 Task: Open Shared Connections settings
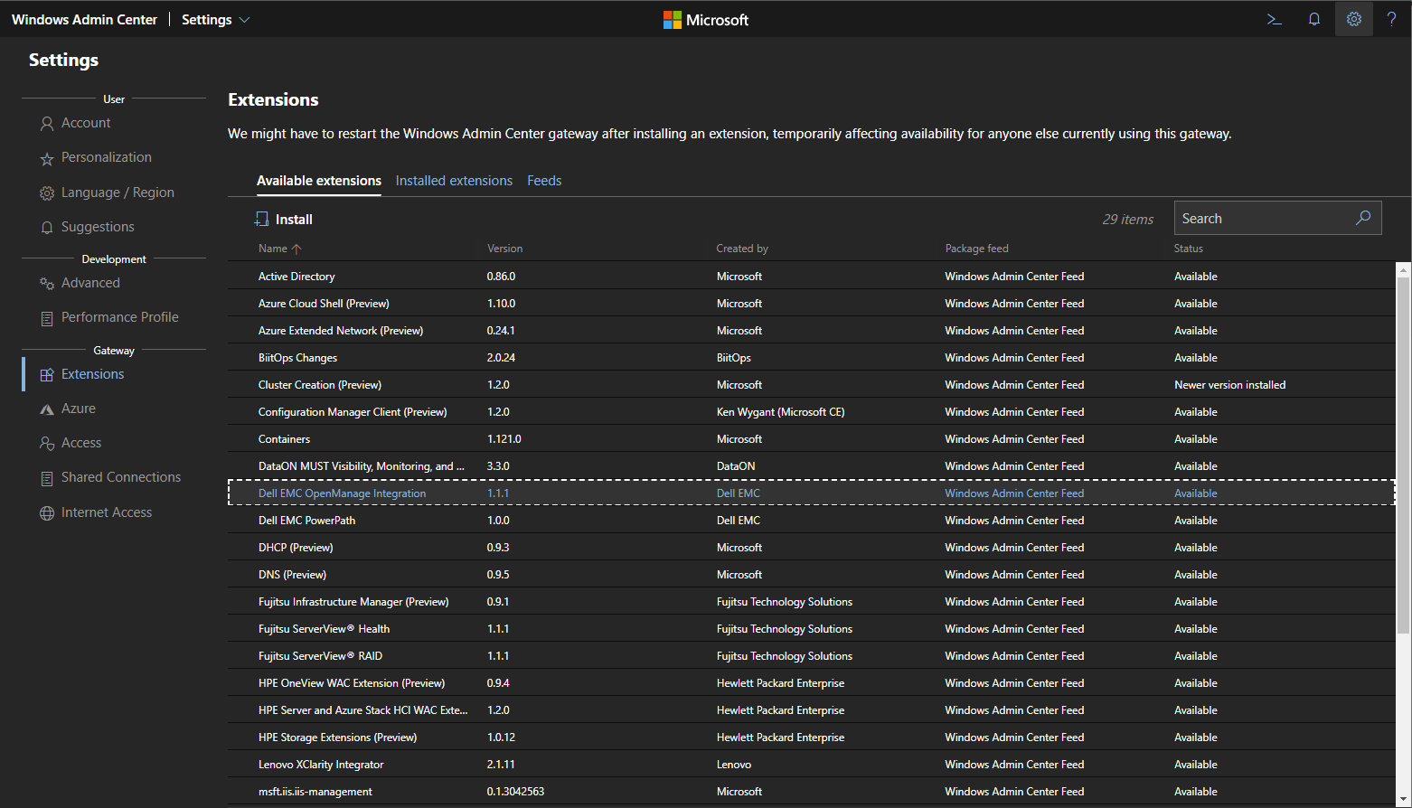tap(121, 477)
